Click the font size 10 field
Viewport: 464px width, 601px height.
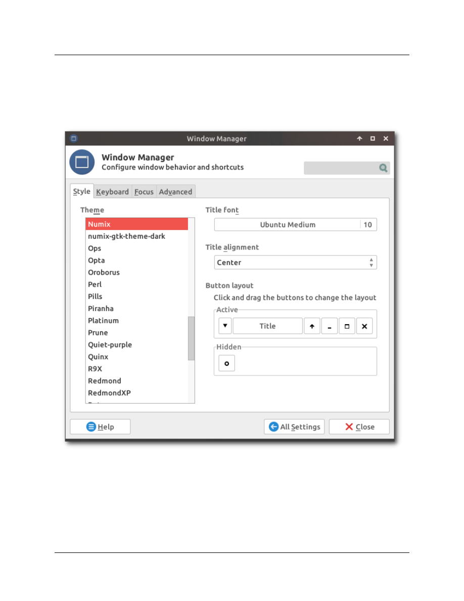368,225
